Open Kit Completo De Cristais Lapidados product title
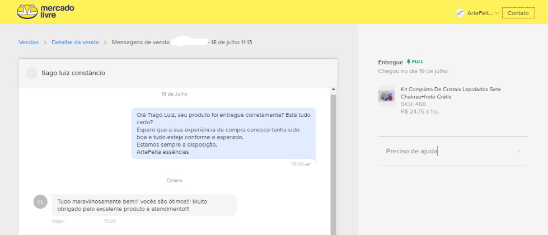This screenshot has height=235, width=548. click(x=451, y=93)
